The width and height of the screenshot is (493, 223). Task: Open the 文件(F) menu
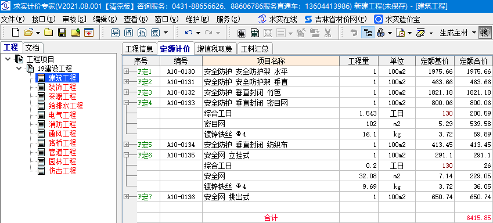(13, 19)
